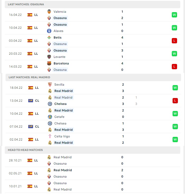Click the Barcelona club crest icon
The image size is (185, 195).
point(49,63)
